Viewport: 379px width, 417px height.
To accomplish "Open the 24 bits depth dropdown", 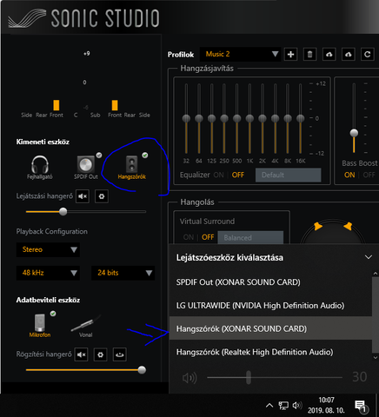I will pos(123,273).
